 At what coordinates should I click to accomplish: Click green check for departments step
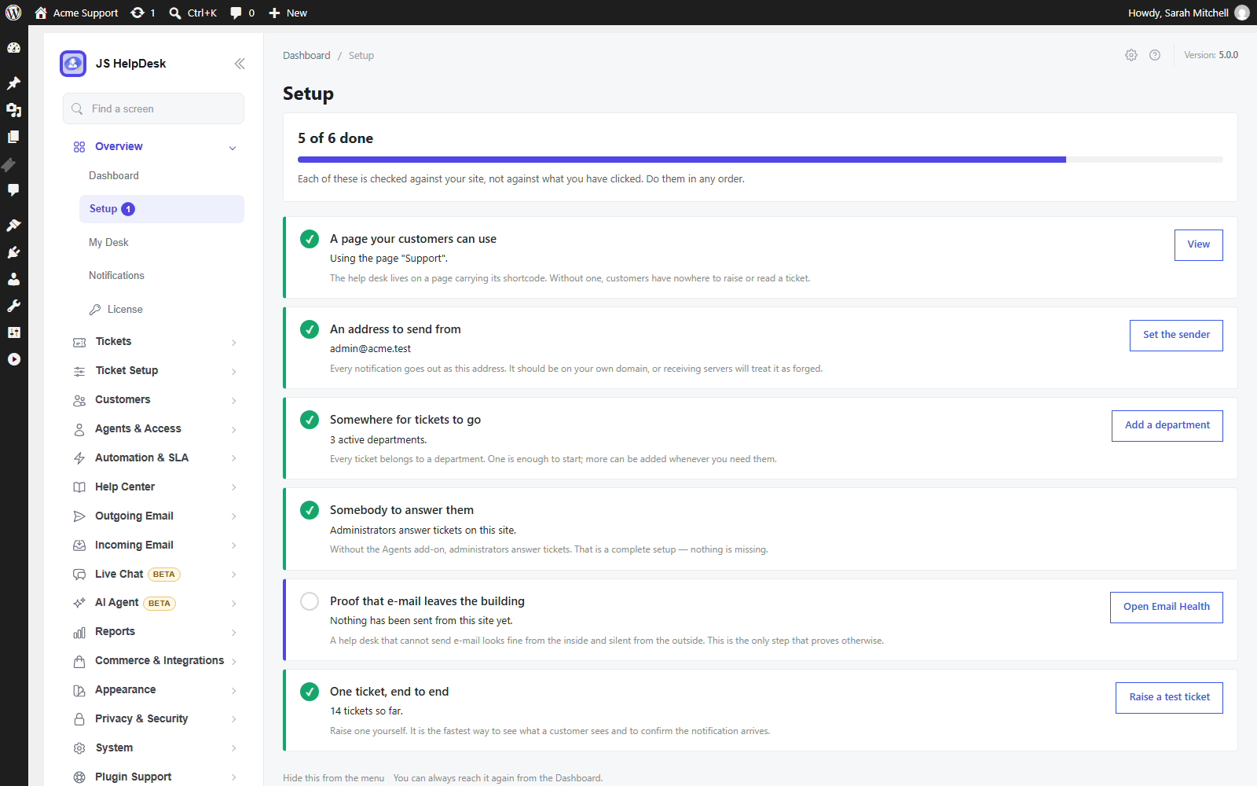point(310,420)
